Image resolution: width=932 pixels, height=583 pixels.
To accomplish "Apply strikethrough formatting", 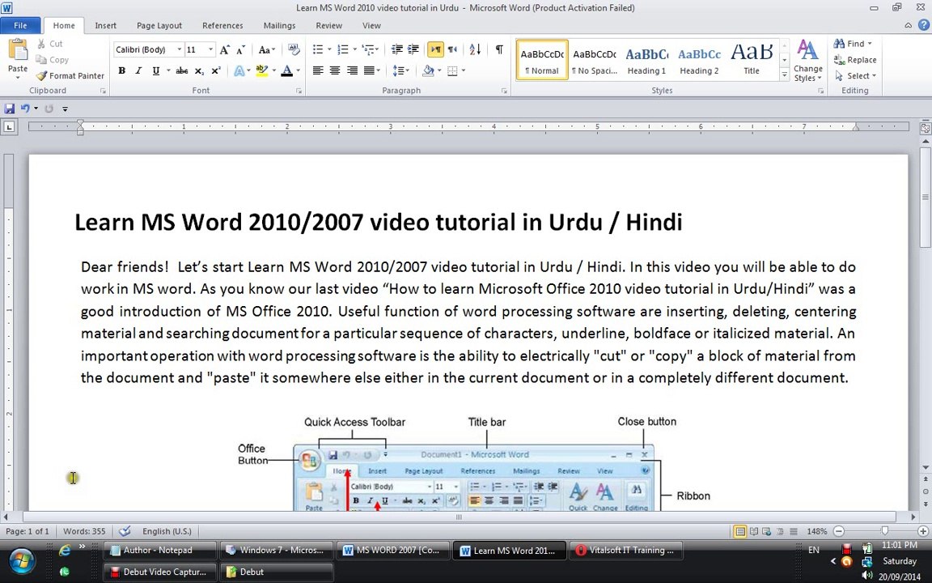I will pos(182,70).
